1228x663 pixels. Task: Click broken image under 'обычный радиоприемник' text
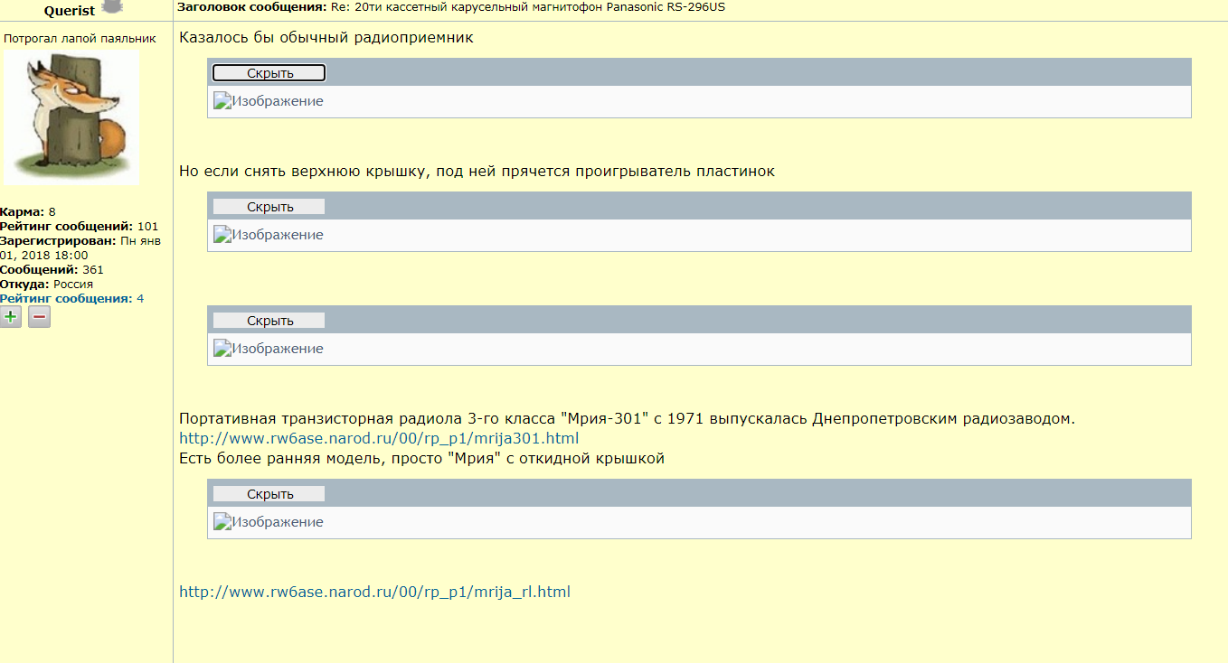click(x=268, y=101)
